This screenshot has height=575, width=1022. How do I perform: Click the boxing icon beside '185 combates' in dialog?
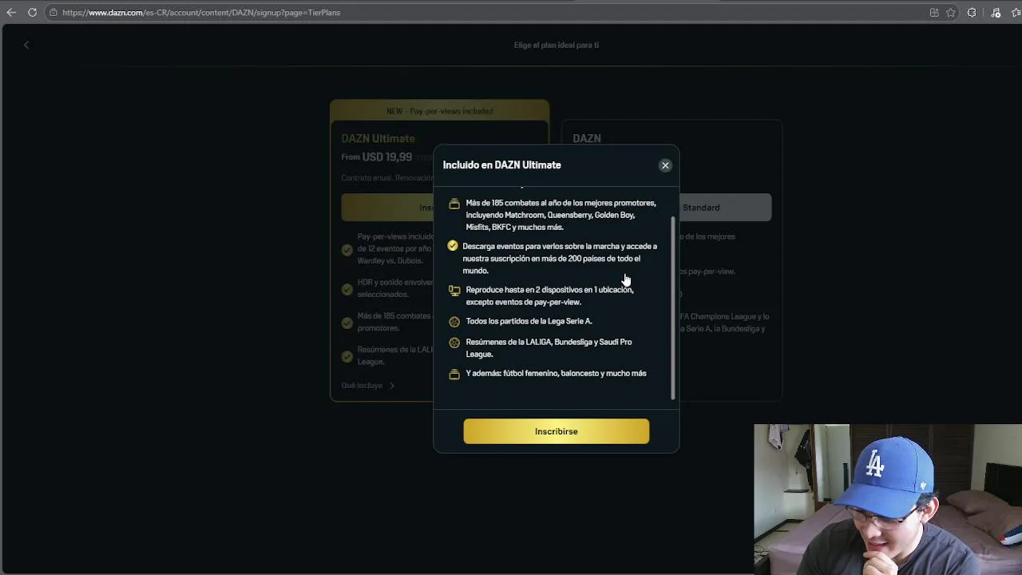(x=454, y=204)
